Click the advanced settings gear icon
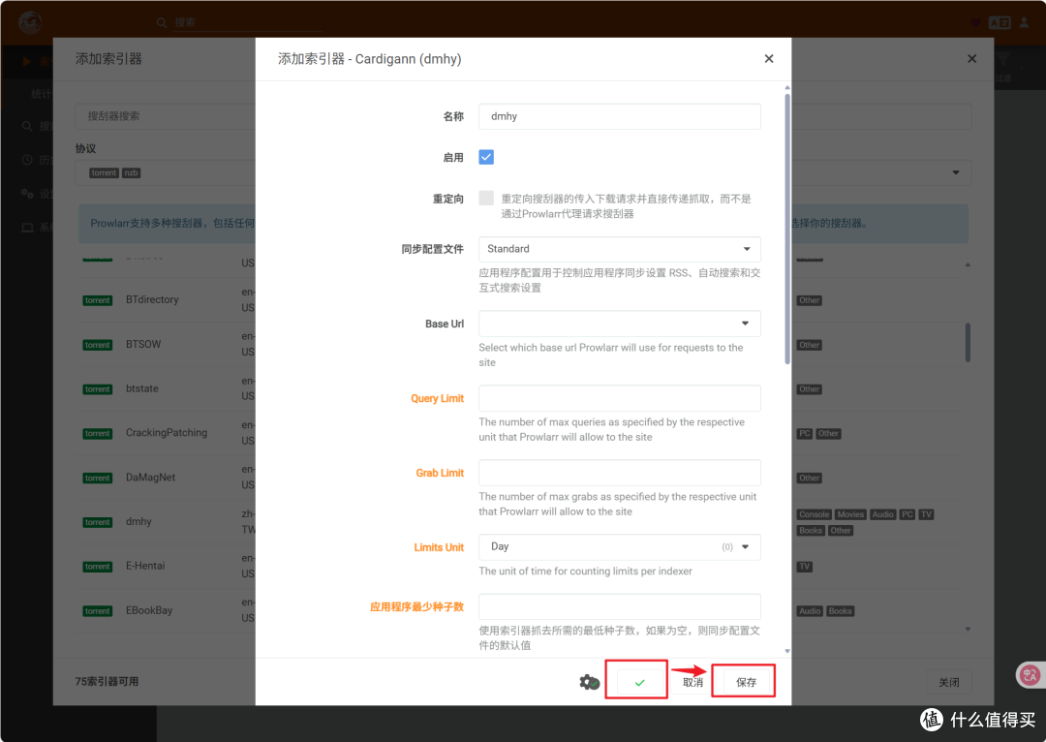The image size is (1046, 742). [589, 682]
